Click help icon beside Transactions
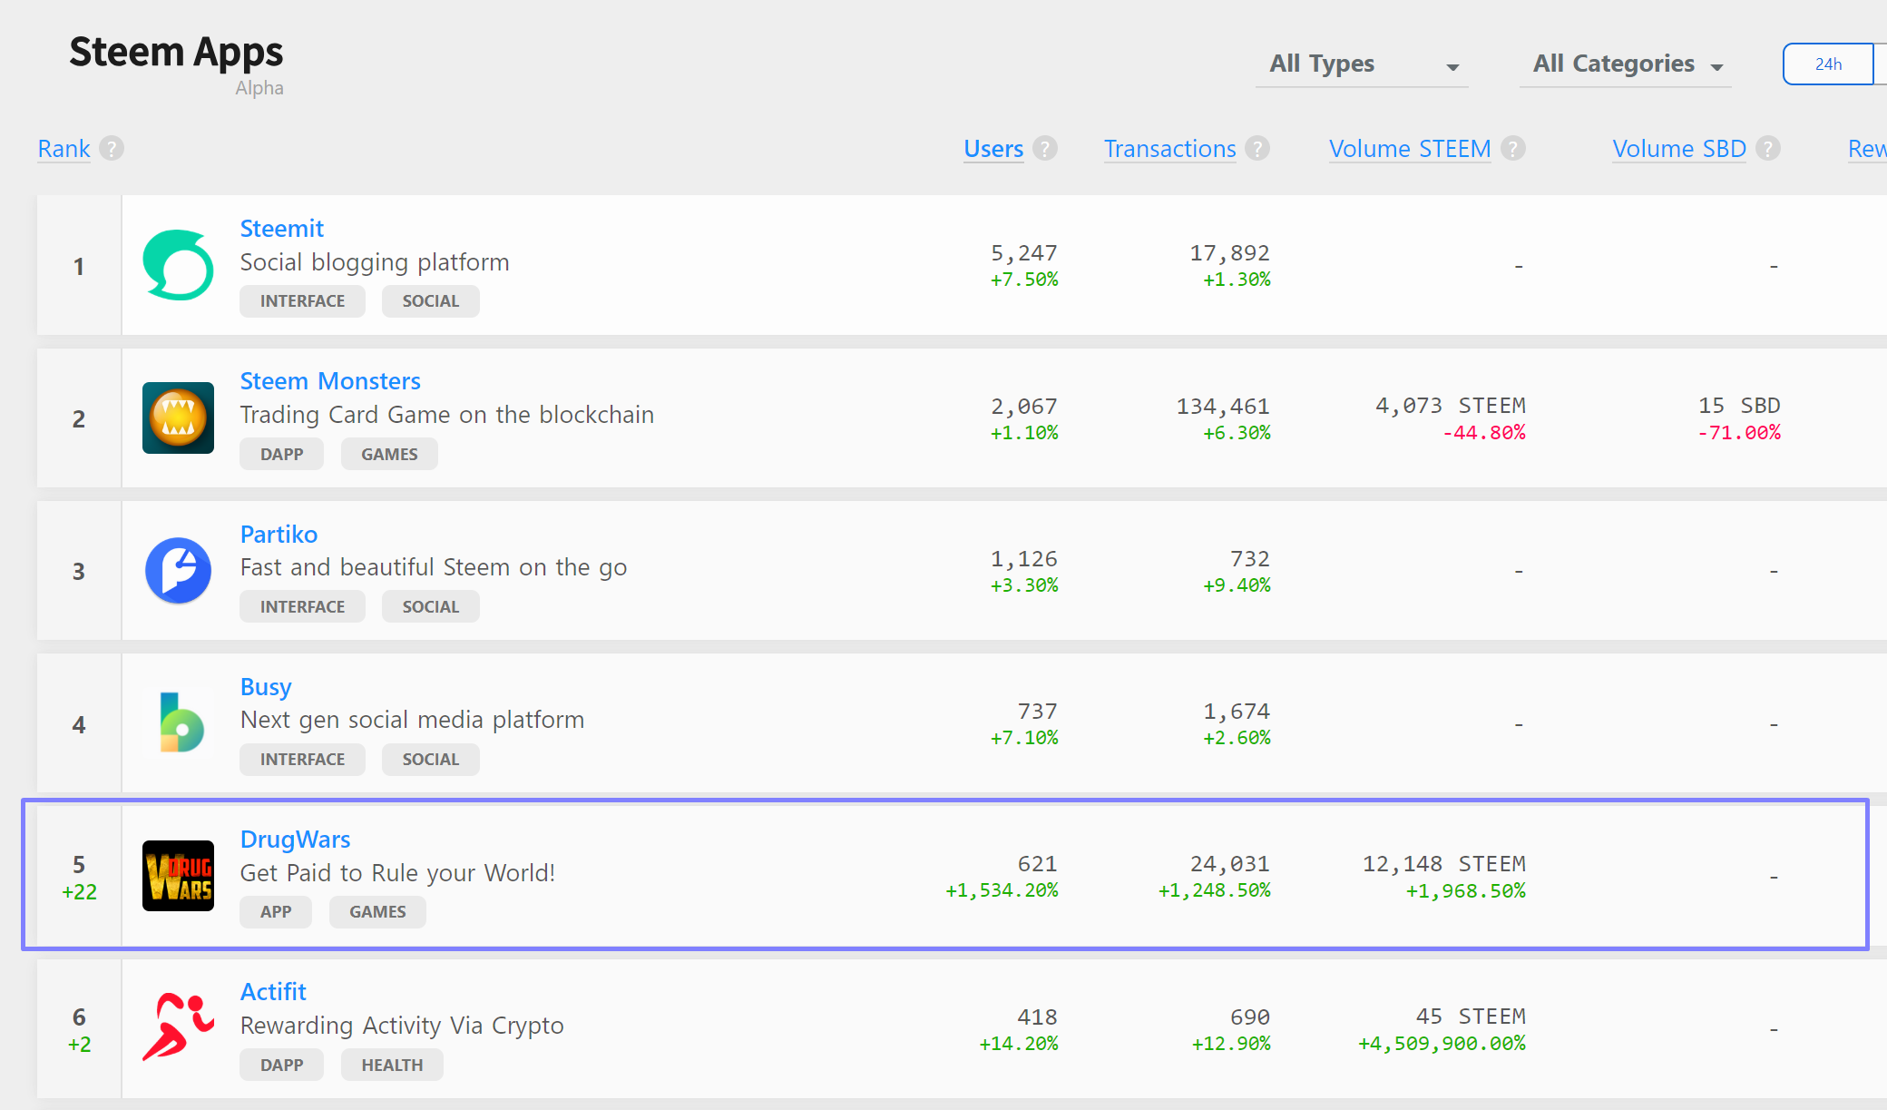Viewport: 1887px width, 1110px height. coord(1257,148)
